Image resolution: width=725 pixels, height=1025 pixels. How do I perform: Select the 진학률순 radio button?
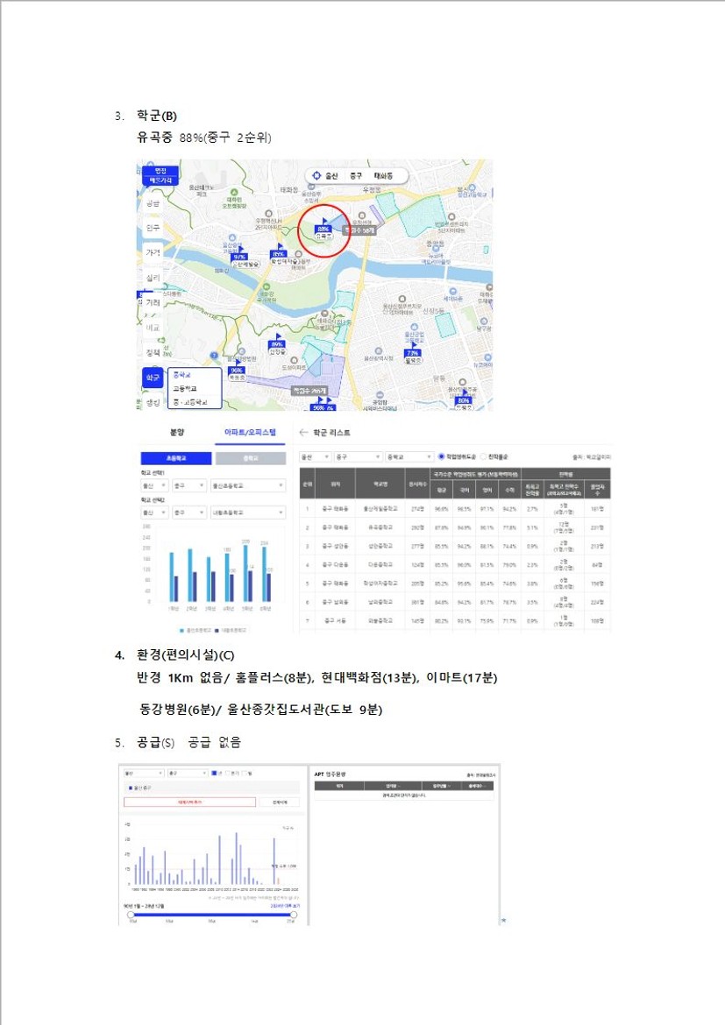(484, 456)
